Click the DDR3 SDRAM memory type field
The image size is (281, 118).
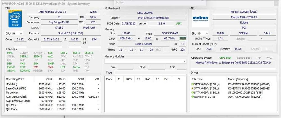tap(170, 34)
